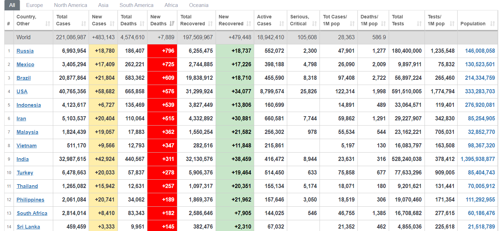This screenshot has width=500, height=231.
Task: Select Thailand new deaths cell +257
Action: point(162,186)
